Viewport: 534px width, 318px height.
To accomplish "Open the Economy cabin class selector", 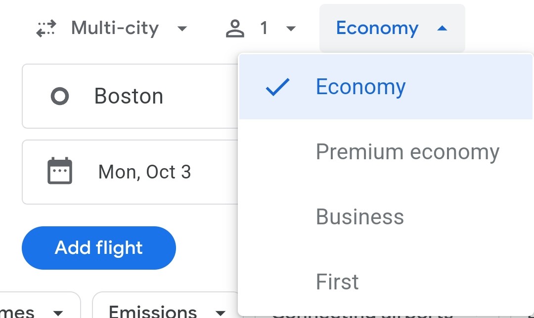I will pyautogui.click(x=392, y=28).
